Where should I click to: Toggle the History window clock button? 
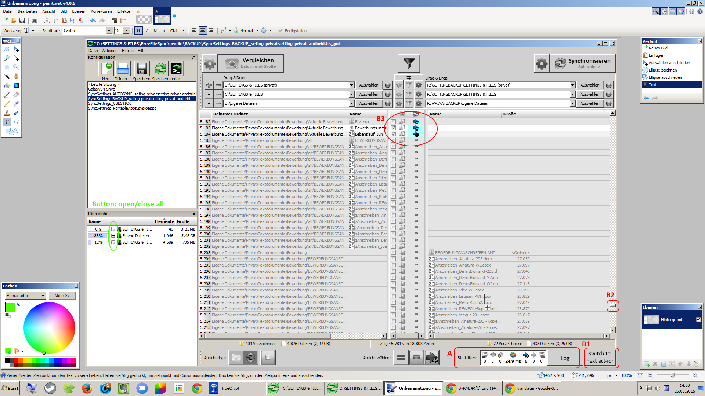(664, 11)
